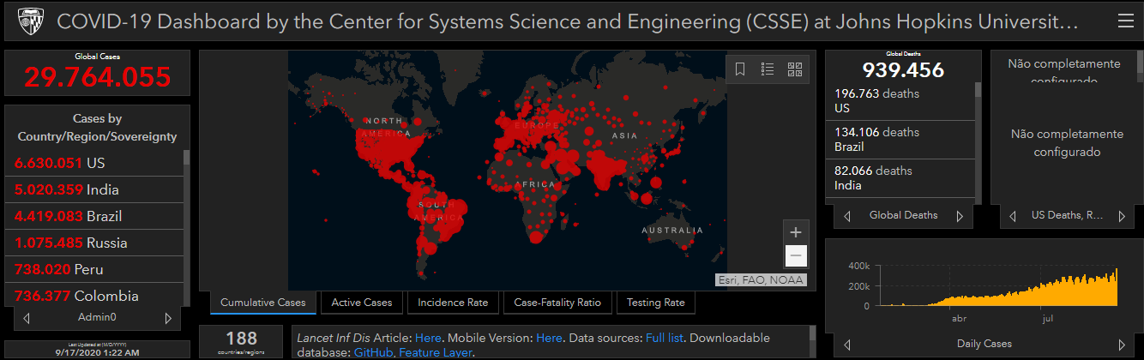This screenshot has height=360, width=1144.
Task: Open the basemap gallery grid icon
Action: click(x=795, y=69)
